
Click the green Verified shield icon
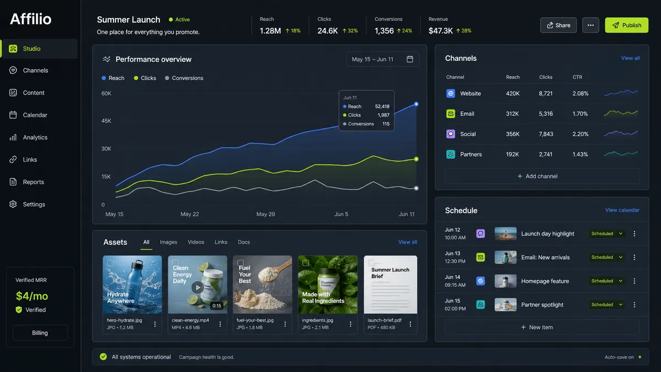[x=19, y=310]
